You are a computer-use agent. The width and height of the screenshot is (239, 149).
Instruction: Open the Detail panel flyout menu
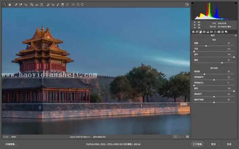click(236, 35)
